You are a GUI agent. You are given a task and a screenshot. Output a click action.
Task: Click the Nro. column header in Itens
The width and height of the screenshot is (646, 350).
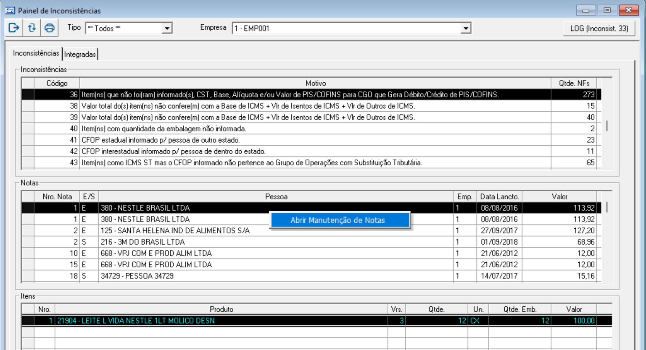point(45,309)
